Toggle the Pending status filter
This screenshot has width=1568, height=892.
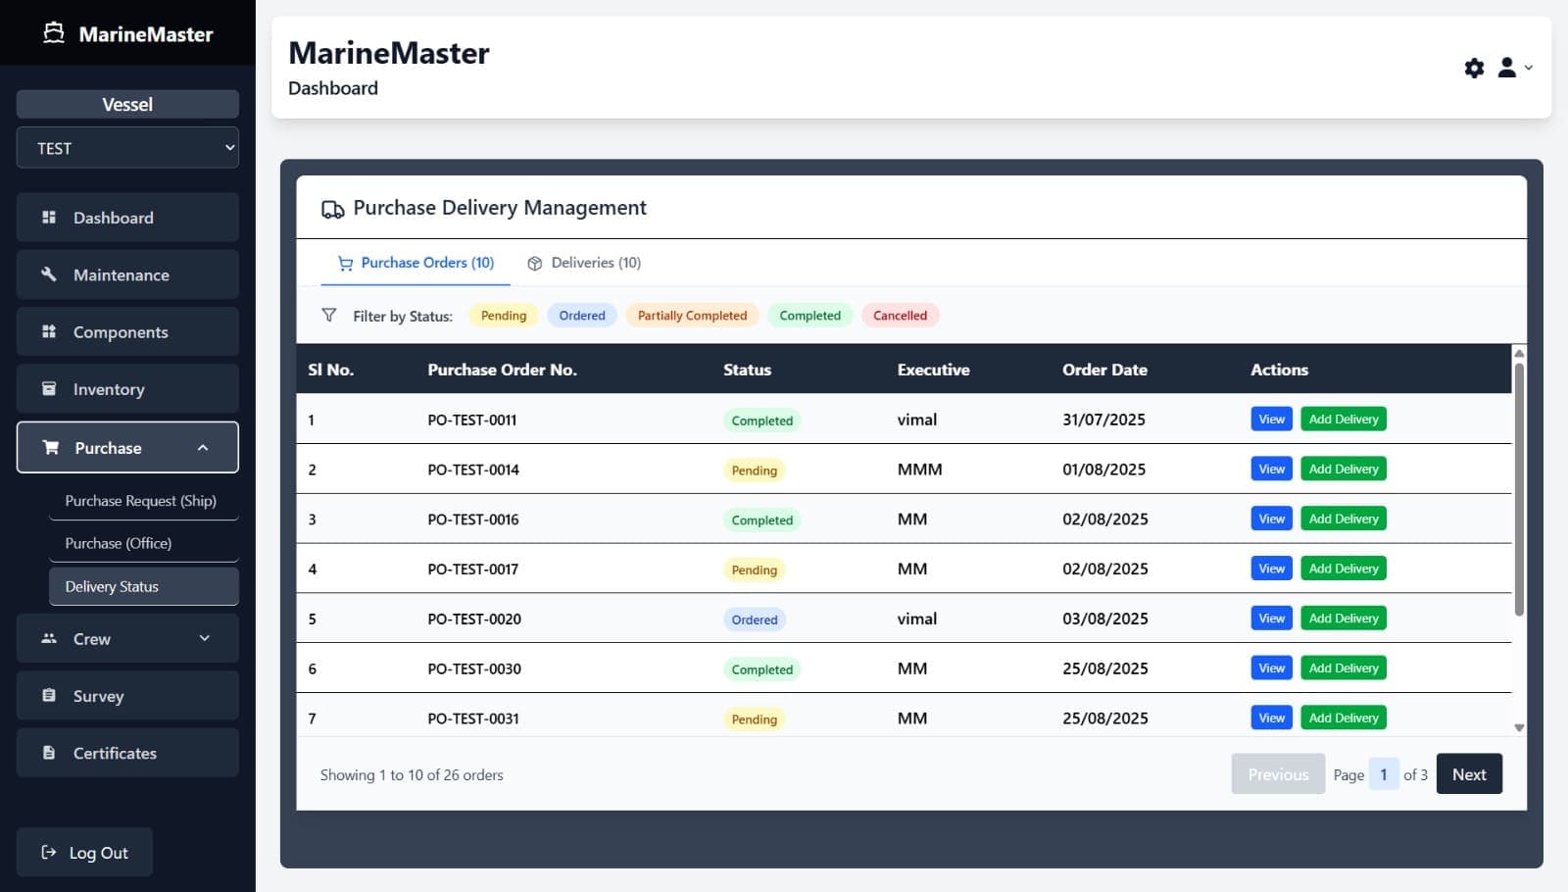click(503, 315)
